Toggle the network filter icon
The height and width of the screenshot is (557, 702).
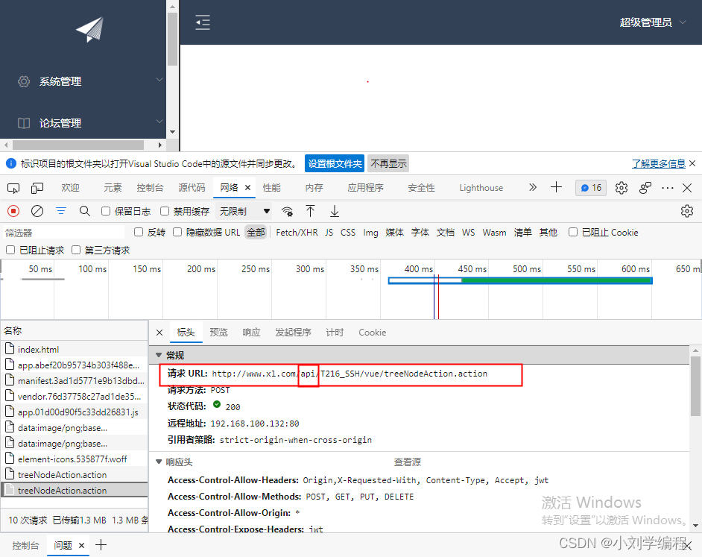tap(61, 210)
